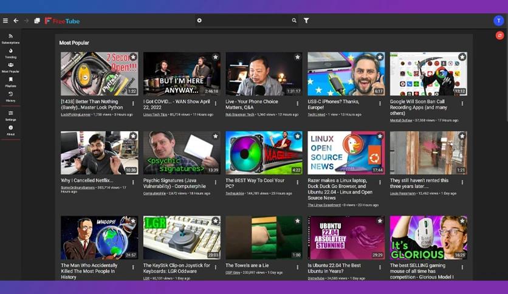Click the red refresh button
The image size is (508, 294).
(x=500, y=35)
